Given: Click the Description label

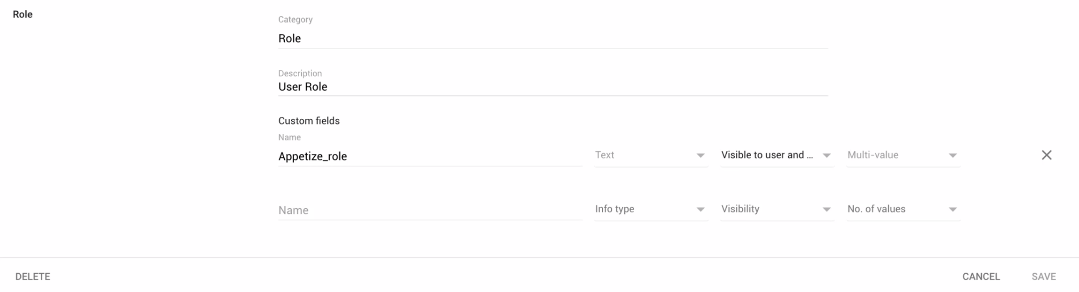Looking at the screenshot, I should 300,73.
